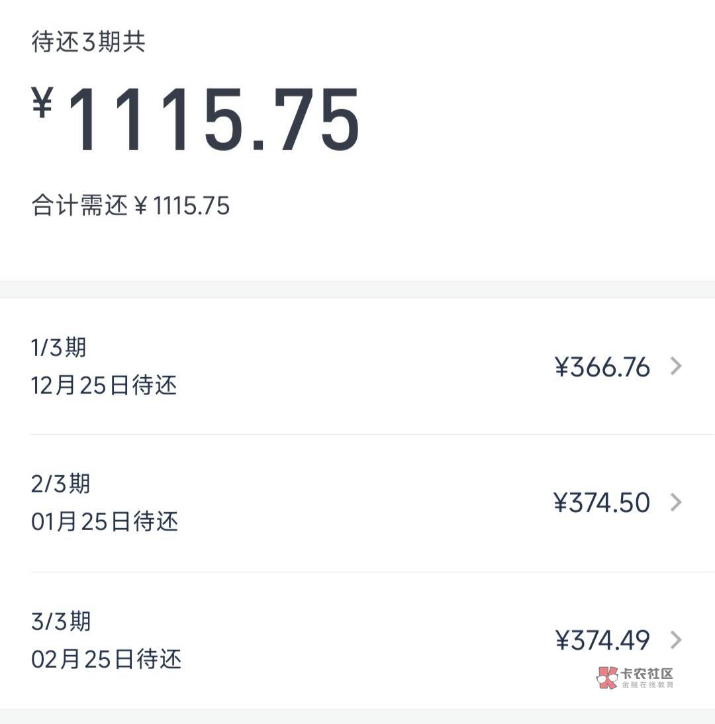This screenshot has height=724, width=715.
Task: Click the ¥374.49 amount
Action: click(602, 640)
